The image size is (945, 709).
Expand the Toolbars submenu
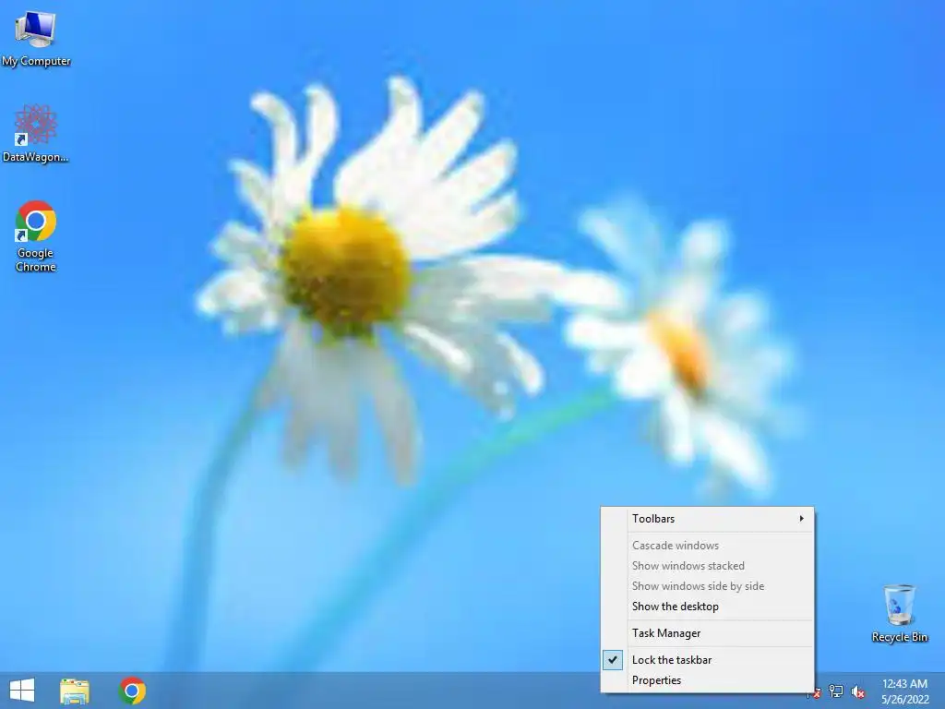point(708,519)
